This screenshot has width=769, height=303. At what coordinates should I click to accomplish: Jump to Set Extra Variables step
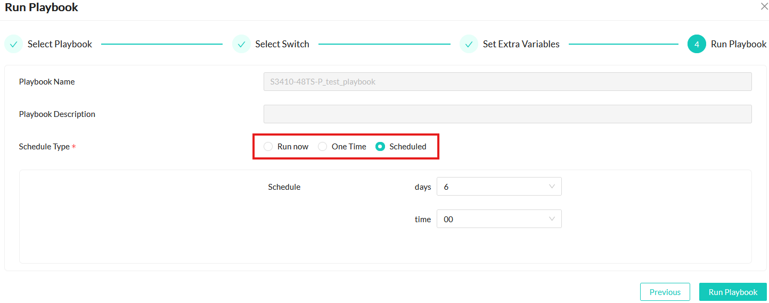(x=521, y=44)
